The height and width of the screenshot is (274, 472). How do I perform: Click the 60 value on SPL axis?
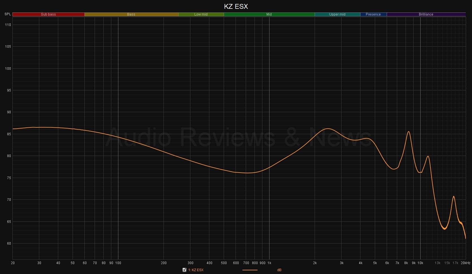(x=9, y=243)
